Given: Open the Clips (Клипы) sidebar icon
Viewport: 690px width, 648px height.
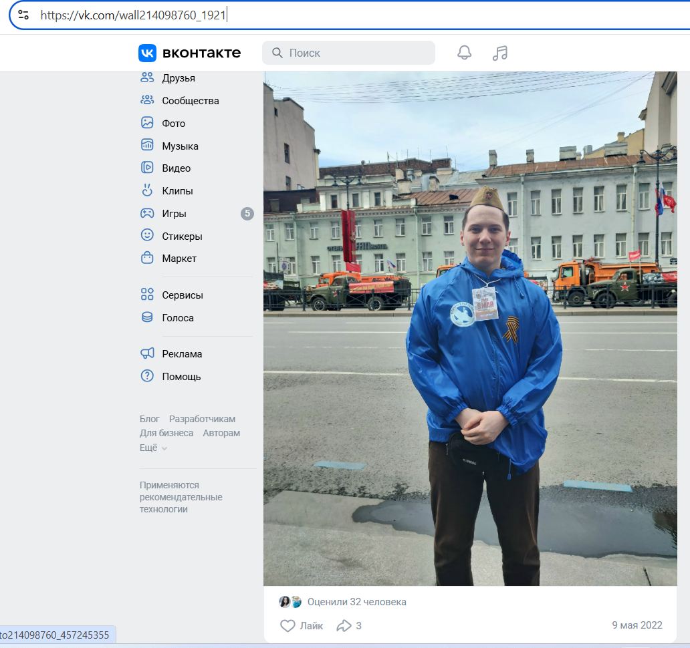Looking at the screenshot, I should 147,190.
